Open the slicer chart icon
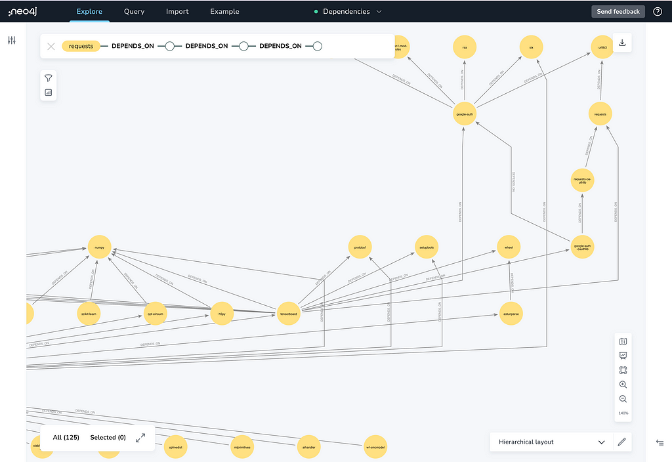This screenshot has height=462, width=672. [x=49, y=93]
